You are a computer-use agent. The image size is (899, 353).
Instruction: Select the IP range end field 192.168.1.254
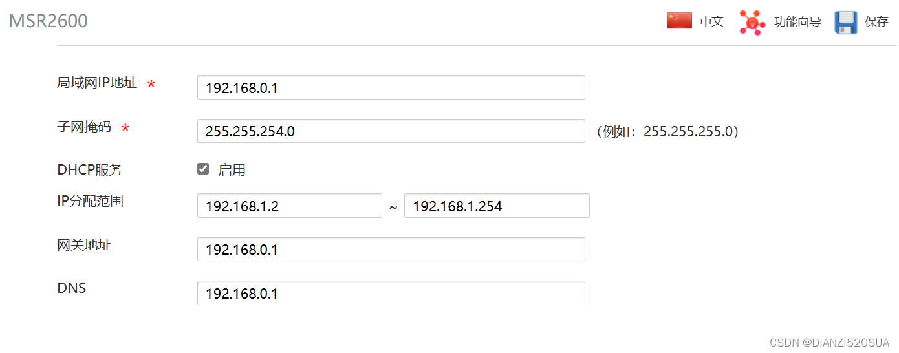[x=497, y=206]
